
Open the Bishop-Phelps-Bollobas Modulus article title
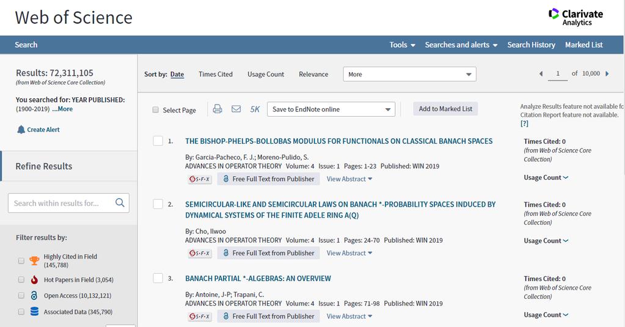(339, 141)
